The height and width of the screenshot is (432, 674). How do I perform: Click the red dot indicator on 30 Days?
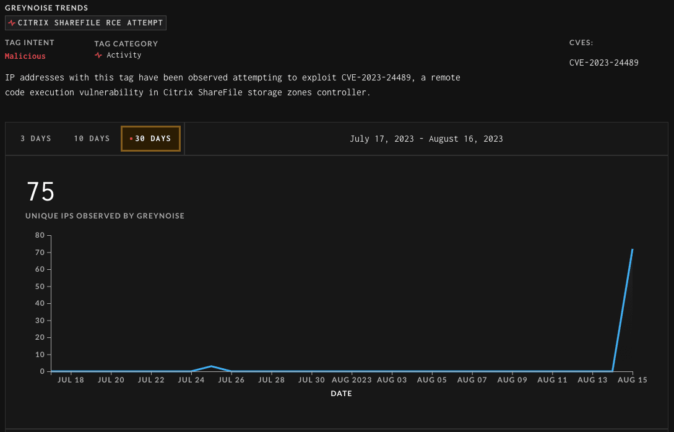click(131, 139)
